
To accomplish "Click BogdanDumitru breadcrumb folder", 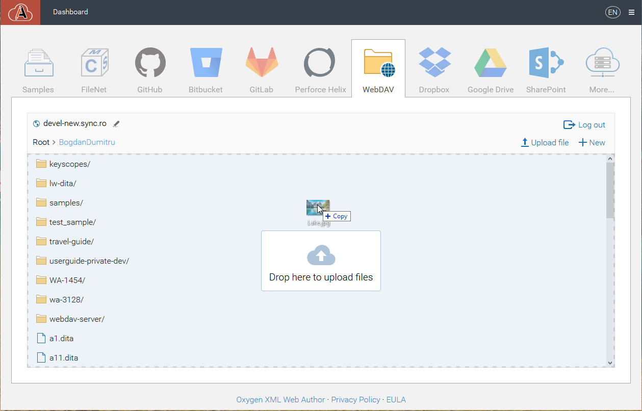I will pyautogui.click(x=87, y=142).
